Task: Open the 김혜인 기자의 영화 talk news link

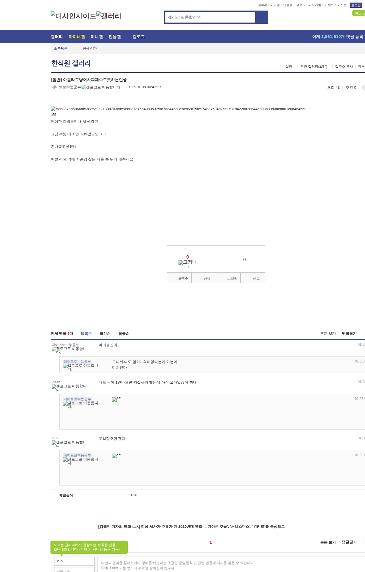Action: [191, 527]
